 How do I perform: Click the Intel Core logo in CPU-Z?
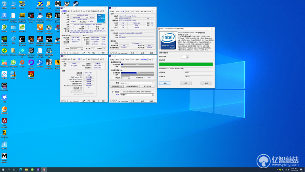(101, 18)
